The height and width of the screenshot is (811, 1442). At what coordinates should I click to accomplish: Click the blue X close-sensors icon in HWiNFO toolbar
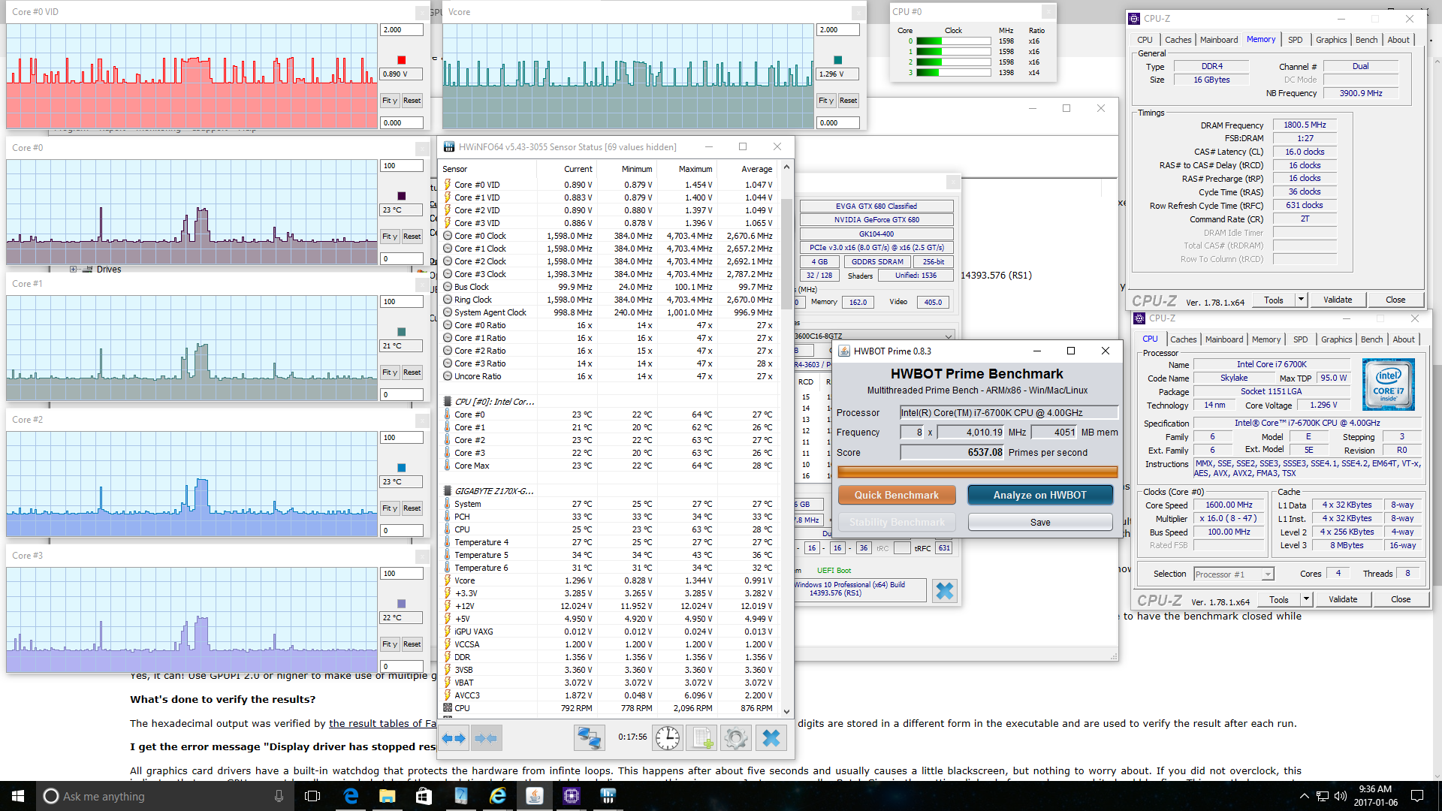pyautogui.click(x=771, y=738)
